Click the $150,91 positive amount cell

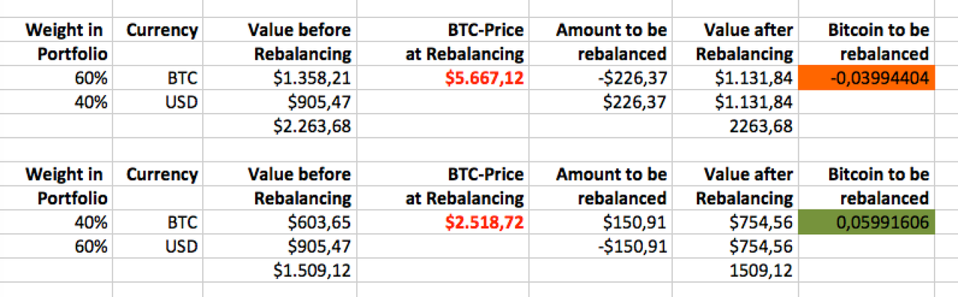tap(600, 222)
